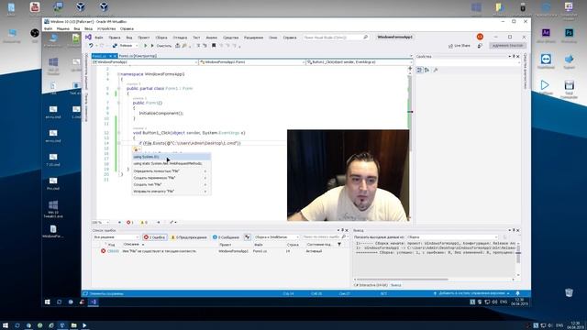The height and width of the screenshot is (330, 587).
Task: Click the add to source control status button
Action: click(471, 293)
